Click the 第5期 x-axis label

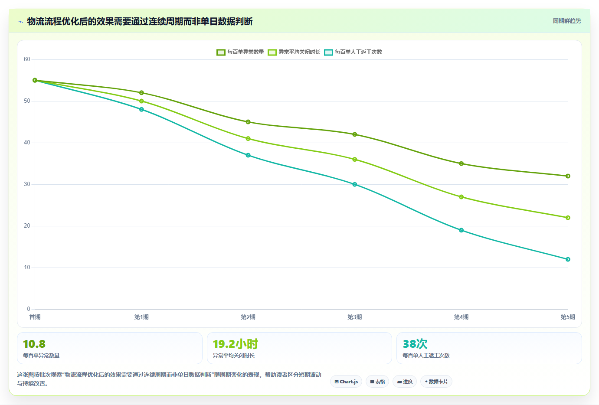(568, 317)
